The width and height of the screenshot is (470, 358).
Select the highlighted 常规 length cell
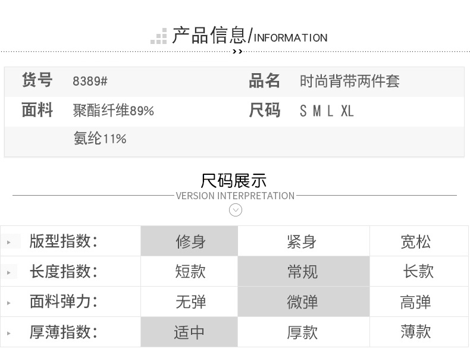pos(302,272)
